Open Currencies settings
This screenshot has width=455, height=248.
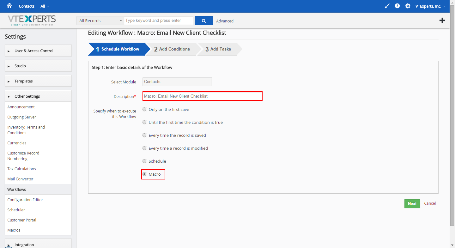(17, 143)
